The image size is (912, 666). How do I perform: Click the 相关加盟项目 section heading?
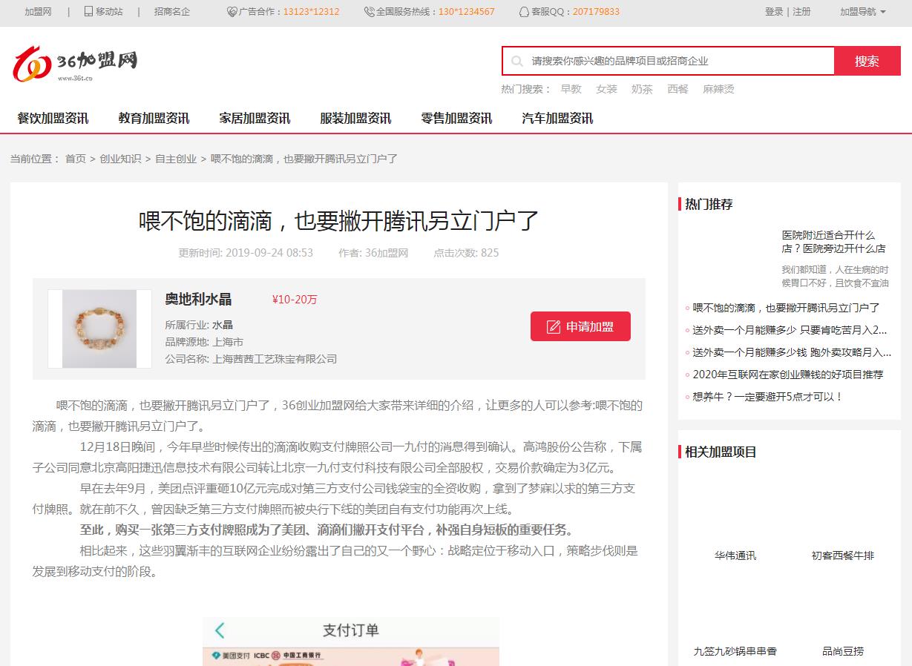pyautogui.click(x=721, y=452)
